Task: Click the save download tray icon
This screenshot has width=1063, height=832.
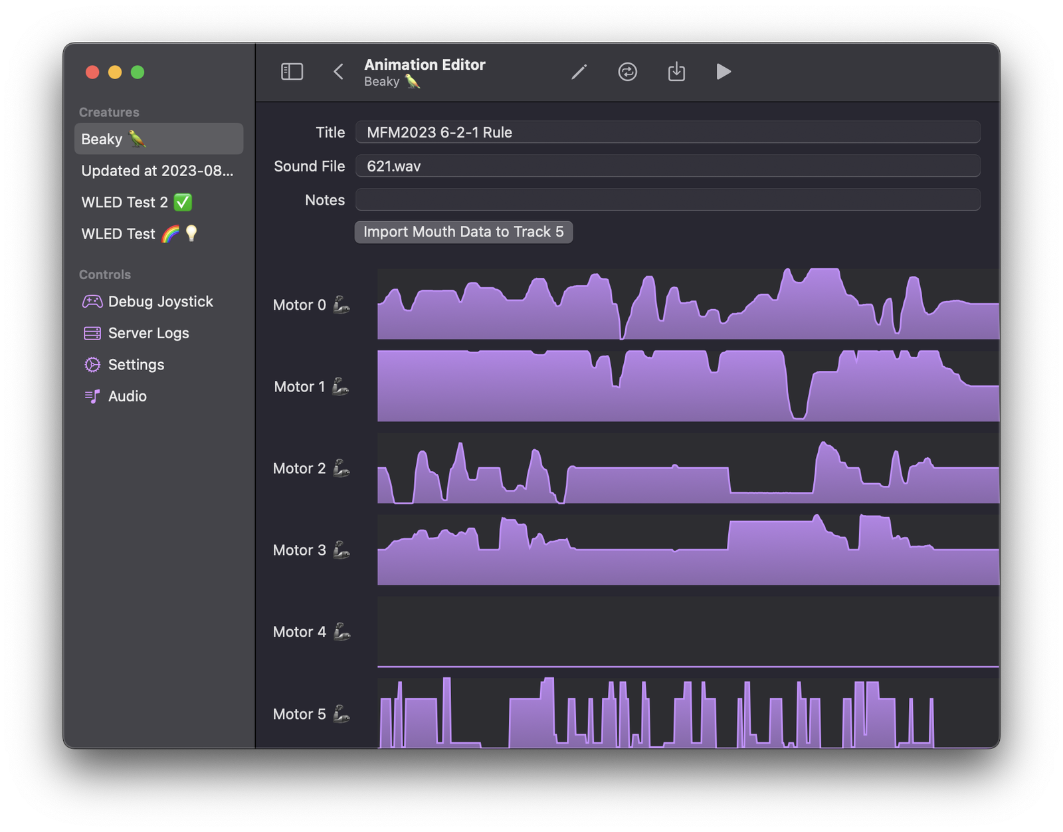Action: coord(676,72)
